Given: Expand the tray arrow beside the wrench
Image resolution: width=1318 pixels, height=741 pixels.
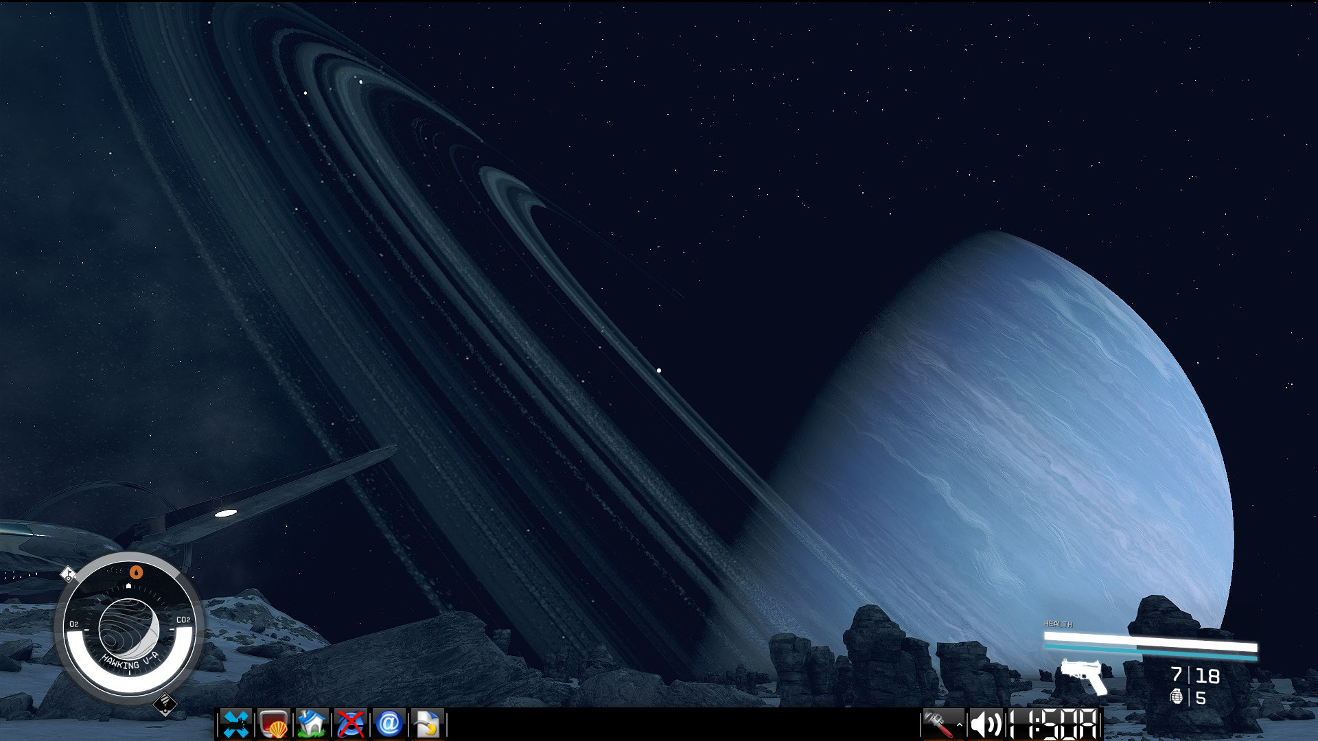Looking at the screenshot, I should click(x=960, y=725).
